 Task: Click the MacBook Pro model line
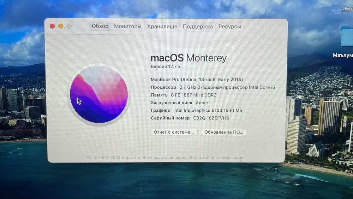click(x=197, y=80)
